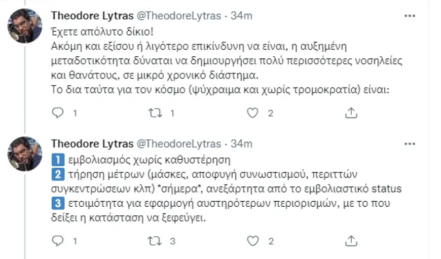This screenshot has width=441, height=259.
Task: Click the first tweet's profile avatar
Action: point(25,26)
